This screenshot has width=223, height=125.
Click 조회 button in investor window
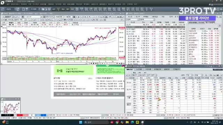pos(206,75)
